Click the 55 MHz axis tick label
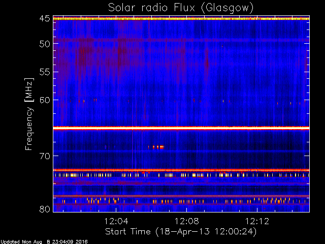 [45, 72]
